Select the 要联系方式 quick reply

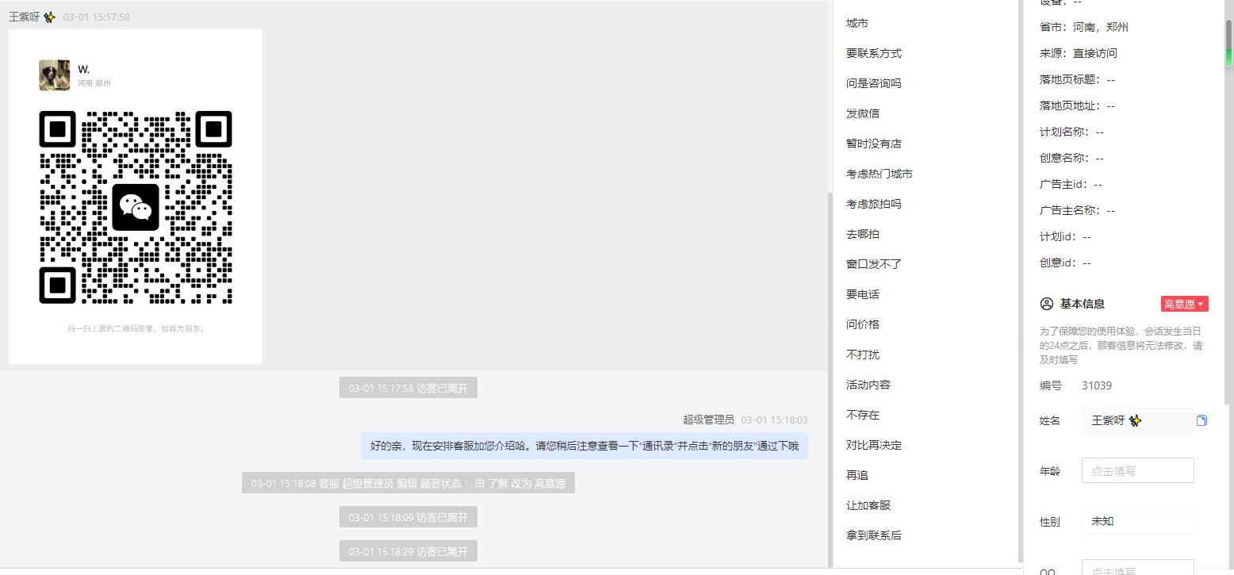(x=874, y=53)
